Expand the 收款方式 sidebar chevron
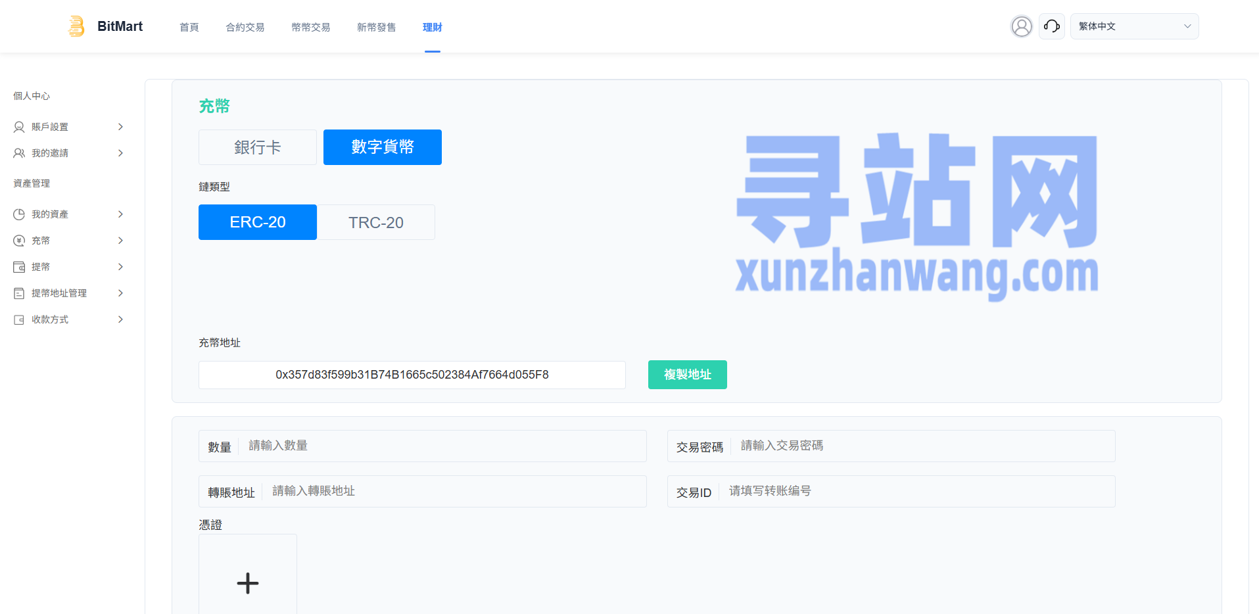Viewport: 1259px width, 614px height. point(120,319)
